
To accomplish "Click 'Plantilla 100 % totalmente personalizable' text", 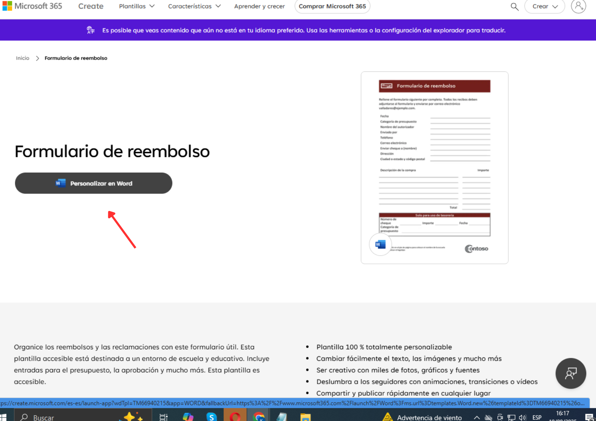I will [x=384, y=347].
